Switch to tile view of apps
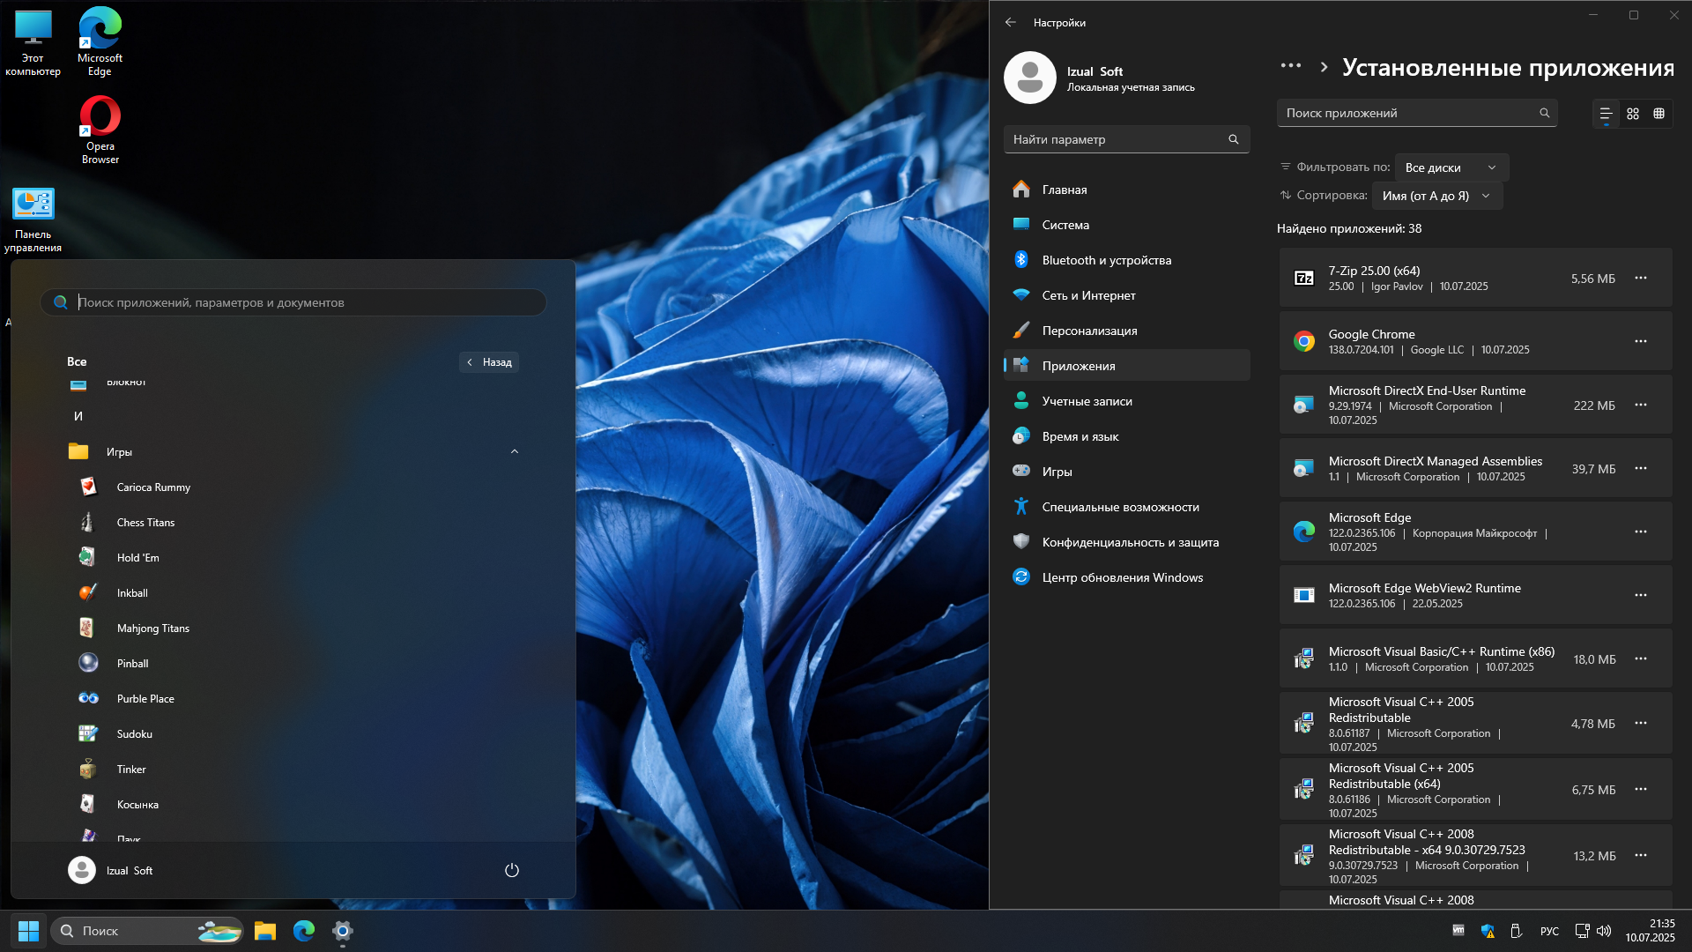Image resolution: width=1692 pixels, height=952 pixels. 1659,114
